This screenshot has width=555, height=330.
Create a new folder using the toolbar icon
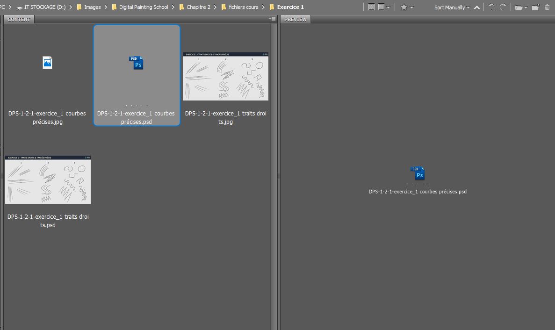(x=536, y=7)
